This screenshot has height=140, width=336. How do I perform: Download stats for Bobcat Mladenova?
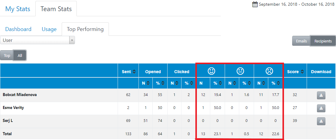[x=321, y=95]
